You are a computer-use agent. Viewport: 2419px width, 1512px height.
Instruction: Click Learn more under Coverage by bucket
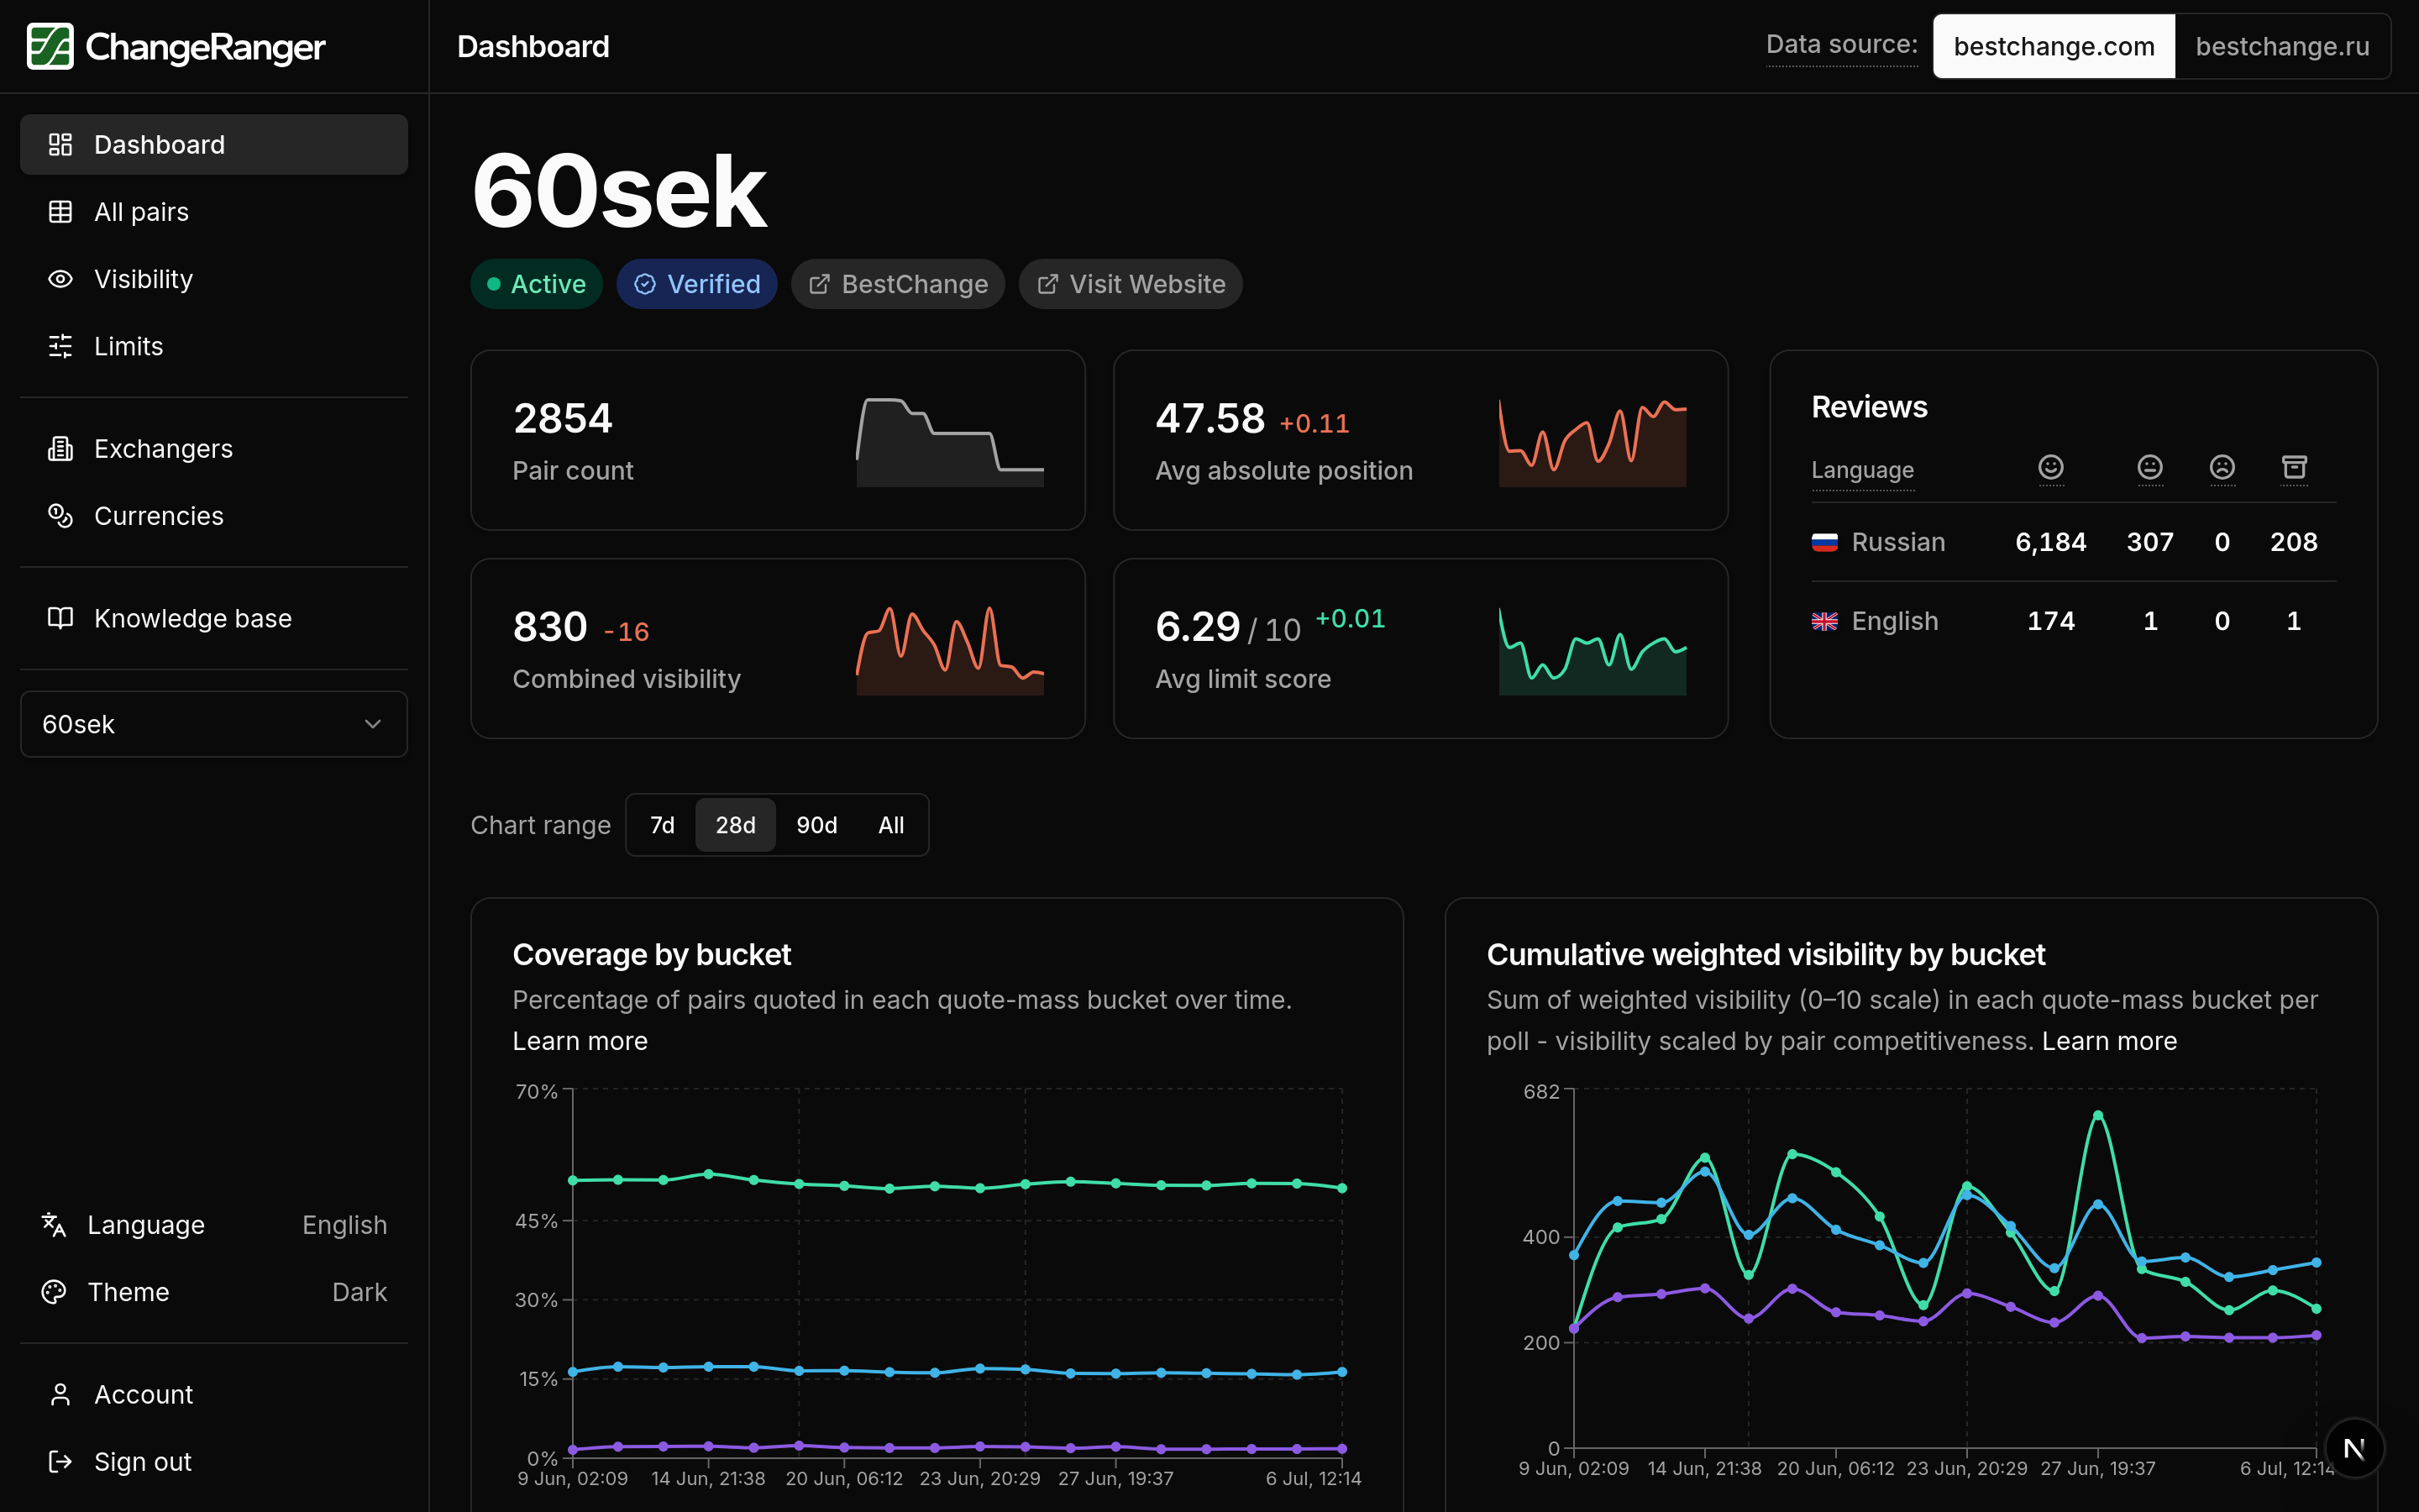[x=580, y=1041]
